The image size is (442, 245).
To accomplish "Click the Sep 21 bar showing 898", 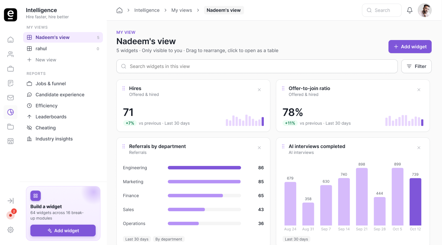I will point(362,197).
